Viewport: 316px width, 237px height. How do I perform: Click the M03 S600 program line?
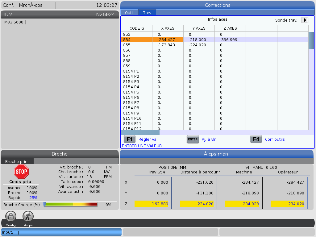(x=15, y=22)
